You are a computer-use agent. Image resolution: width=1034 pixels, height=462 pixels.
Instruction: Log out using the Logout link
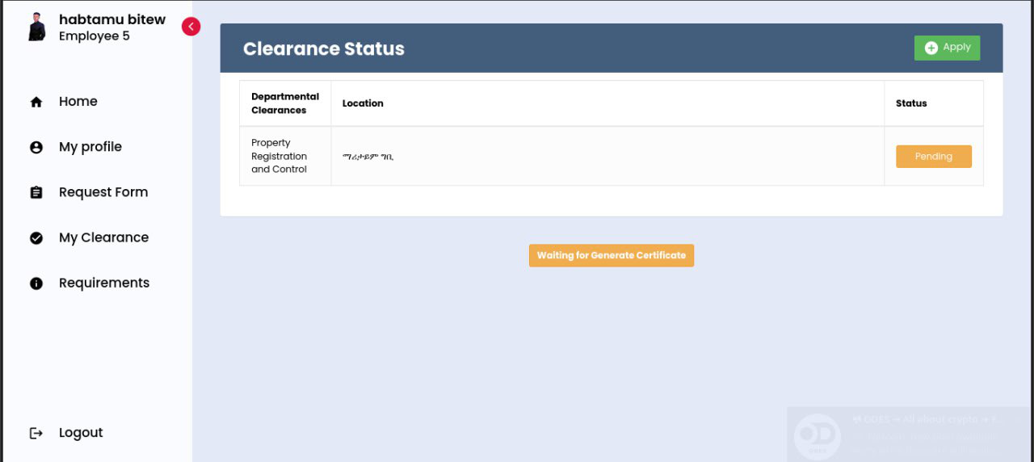point(81,433)
